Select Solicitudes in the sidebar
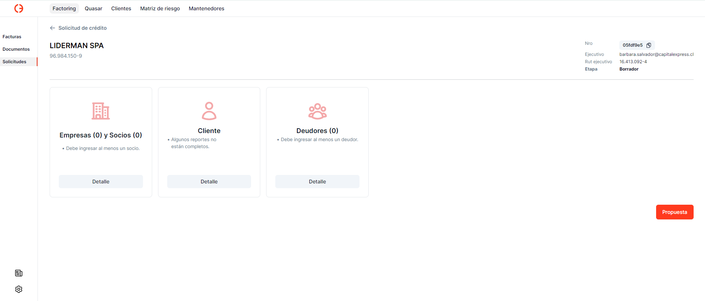Screen dimensions: 705x301 (15, 62)
